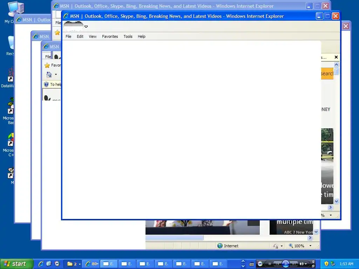Click the last 'E.' taskbar button

218,264
